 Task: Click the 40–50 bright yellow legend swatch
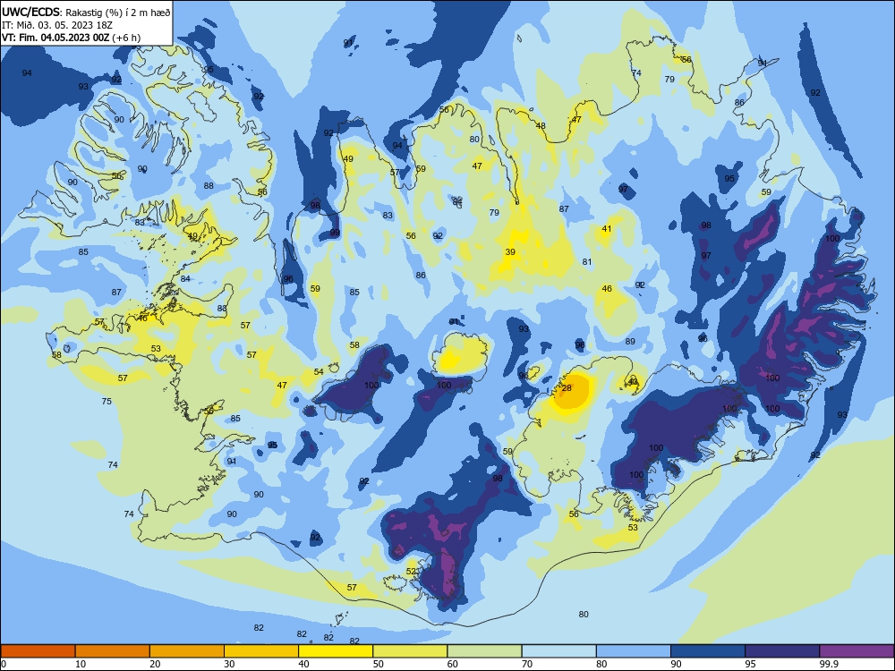(x=336, y=651)
